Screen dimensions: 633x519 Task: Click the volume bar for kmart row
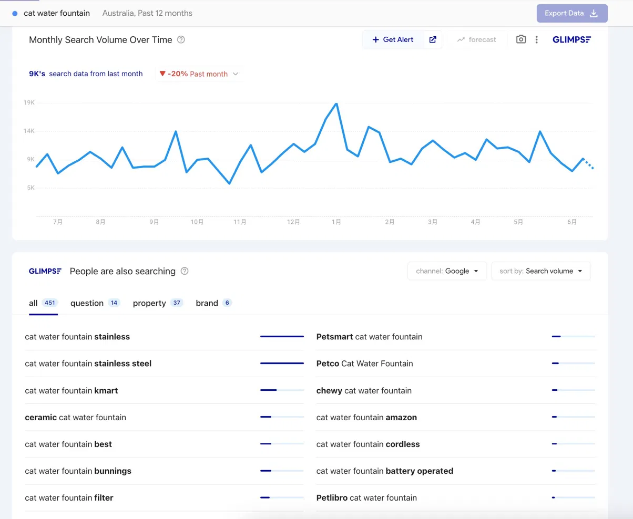pyautogui.click(x=282, y=390)
